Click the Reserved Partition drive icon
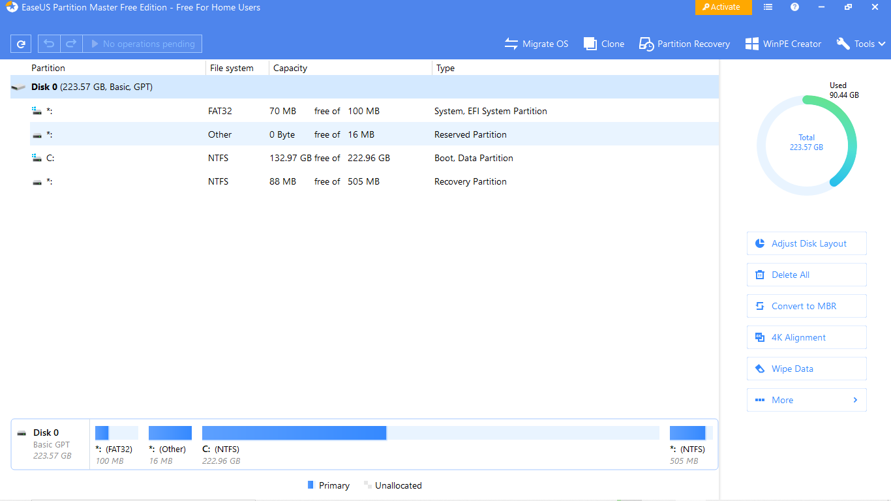 37,135
